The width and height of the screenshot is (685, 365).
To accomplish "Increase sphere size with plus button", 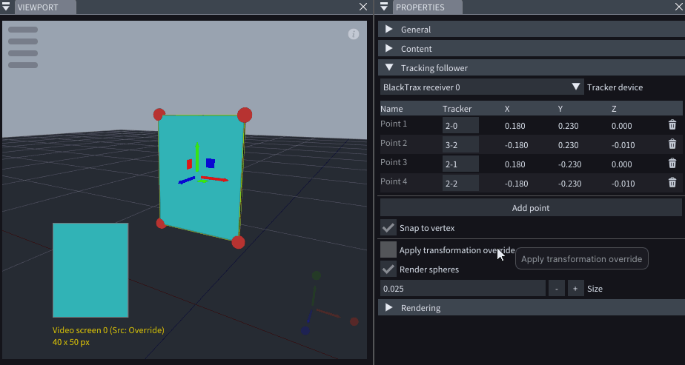I will (575, 289).
